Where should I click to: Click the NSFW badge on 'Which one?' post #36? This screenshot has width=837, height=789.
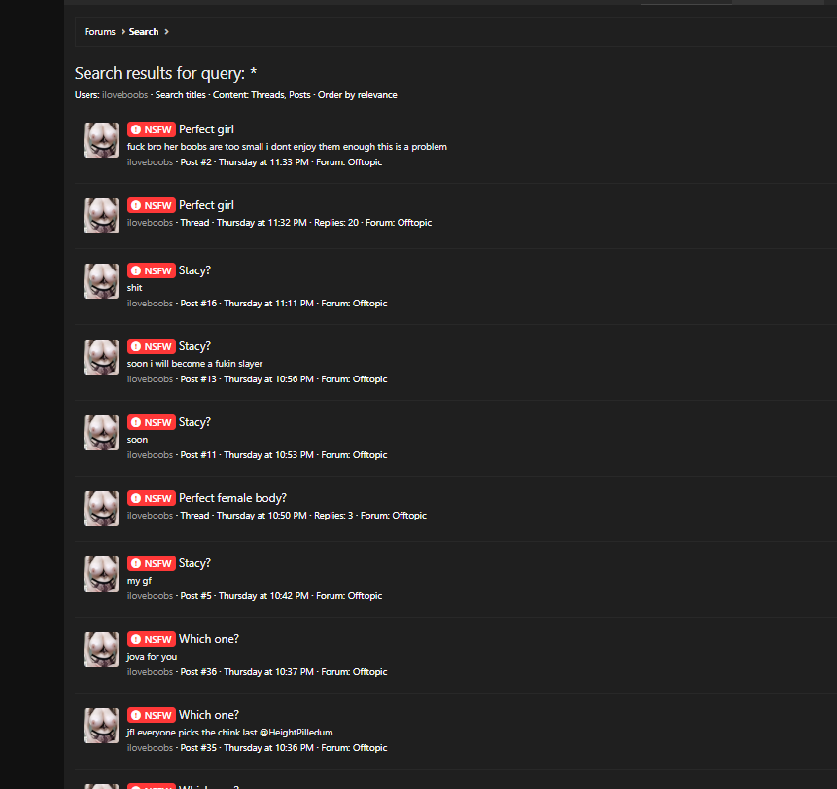(152, 639)
